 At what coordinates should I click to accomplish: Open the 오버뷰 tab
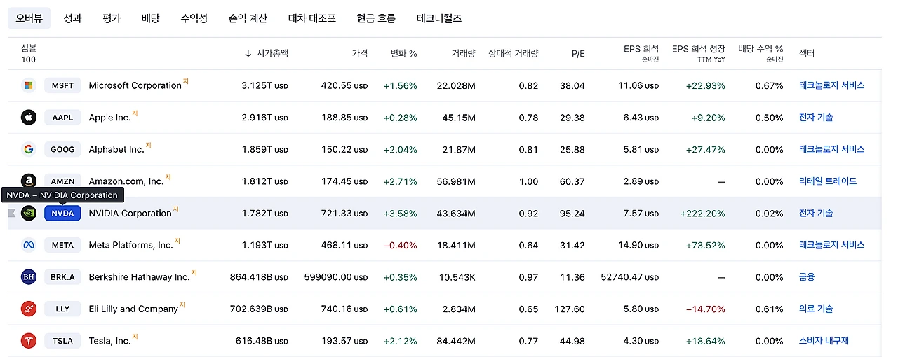tap(29, 18)
